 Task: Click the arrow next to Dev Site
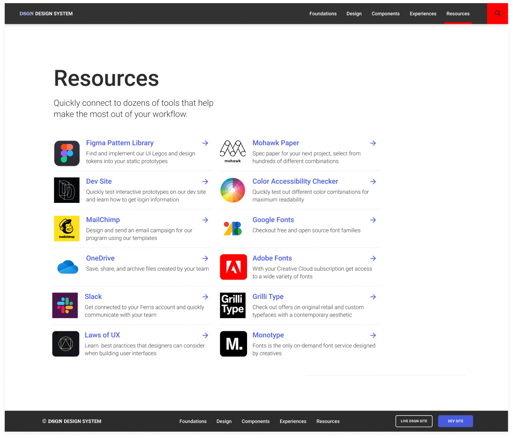[205, 182]
